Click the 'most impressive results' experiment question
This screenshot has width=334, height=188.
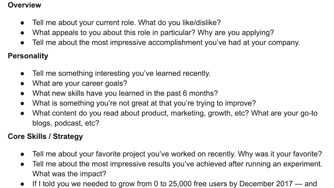[177, 164]
